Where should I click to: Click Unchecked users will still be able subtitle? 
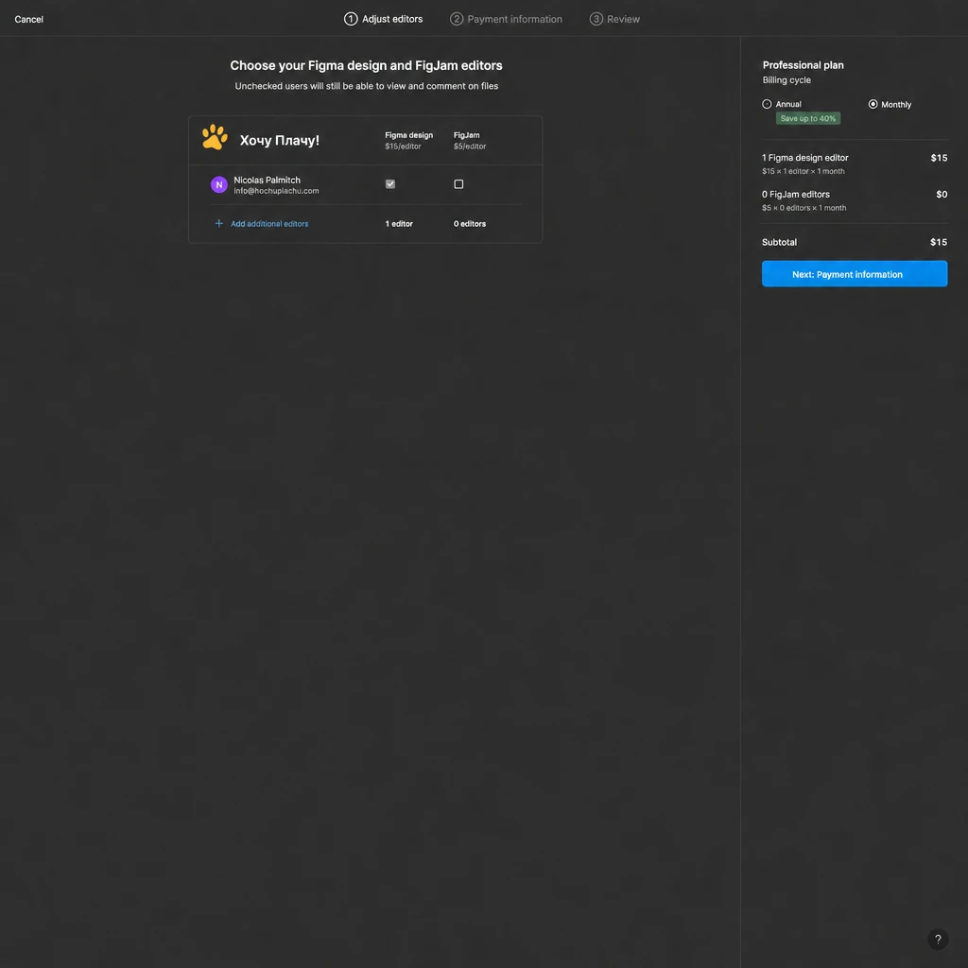[x=366, y=86]
